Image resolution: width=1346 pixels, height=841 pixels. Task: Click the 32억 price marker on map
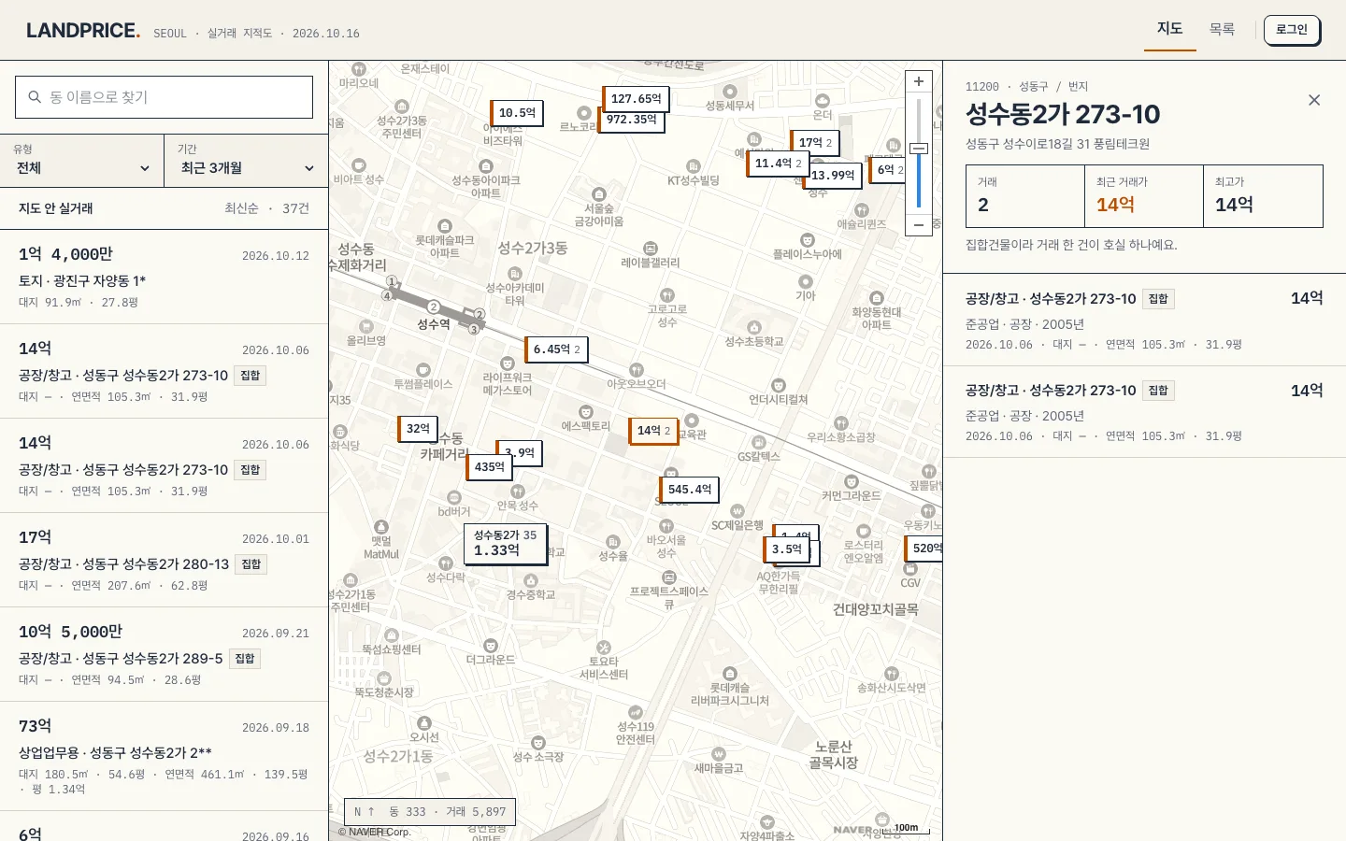pos(418,429)
